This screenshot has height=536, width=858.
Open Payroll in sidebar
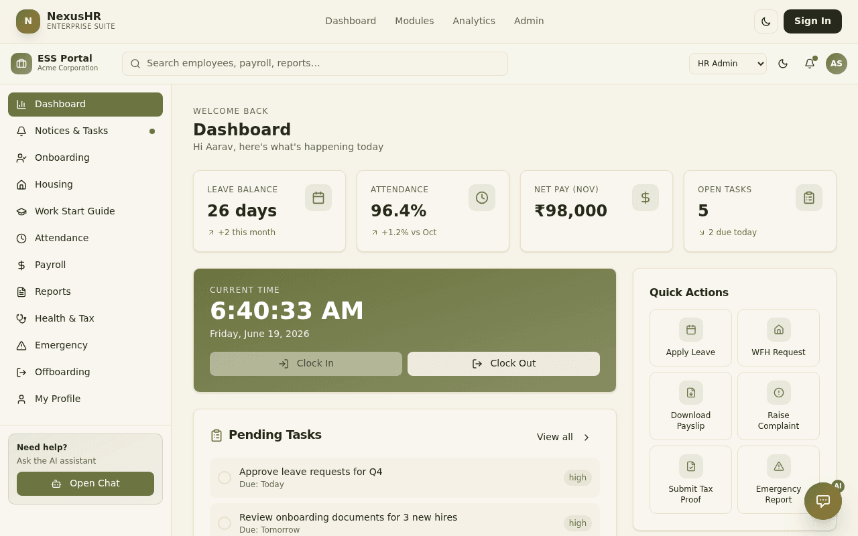[85, 265]
